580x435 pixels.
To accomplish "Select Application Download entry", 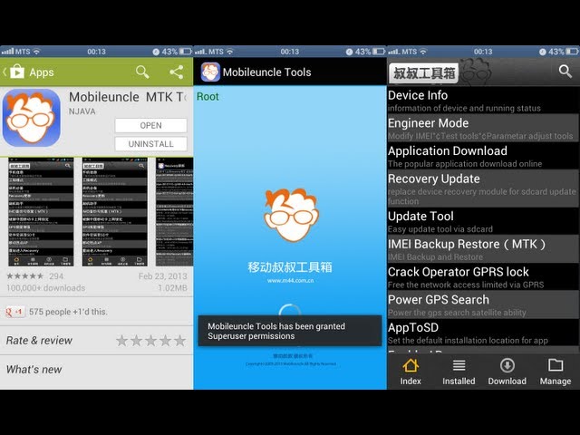I will [x=483, y=156].
